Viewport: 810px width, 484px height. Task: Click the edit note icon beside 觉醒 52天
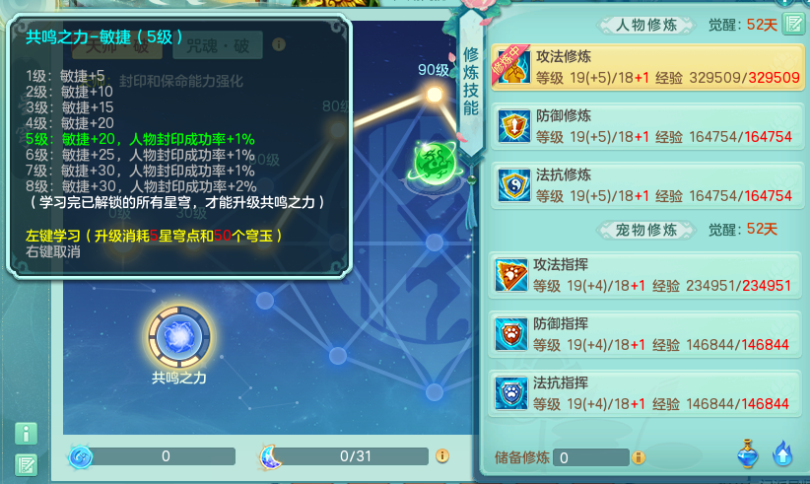pos(794,24)
